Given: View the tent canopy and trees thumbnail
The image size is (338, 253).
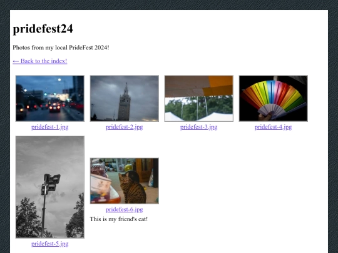Looking at the screenshot, I should (x=199, y=98).
